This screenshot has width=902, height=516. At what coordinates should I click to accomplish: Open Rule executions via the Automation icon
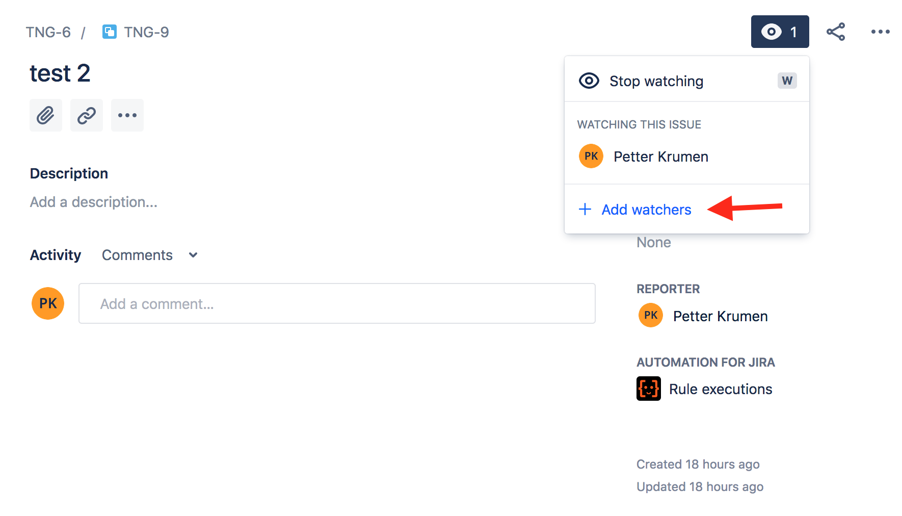coord(648,388)
